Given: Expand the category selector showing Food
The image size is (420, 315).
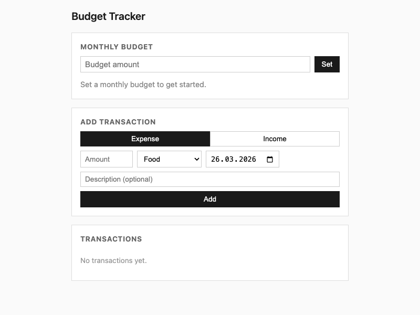Looking at the screenshot, I should [169, 159].
